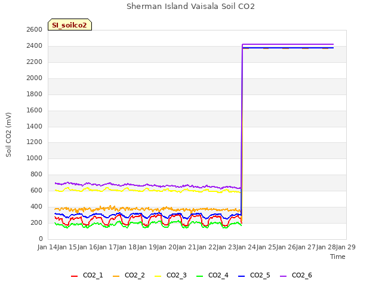Viewport: 382px width, 287px height.
Task: Toggle the CO2_5 legend entry
Action: (254, 275)
